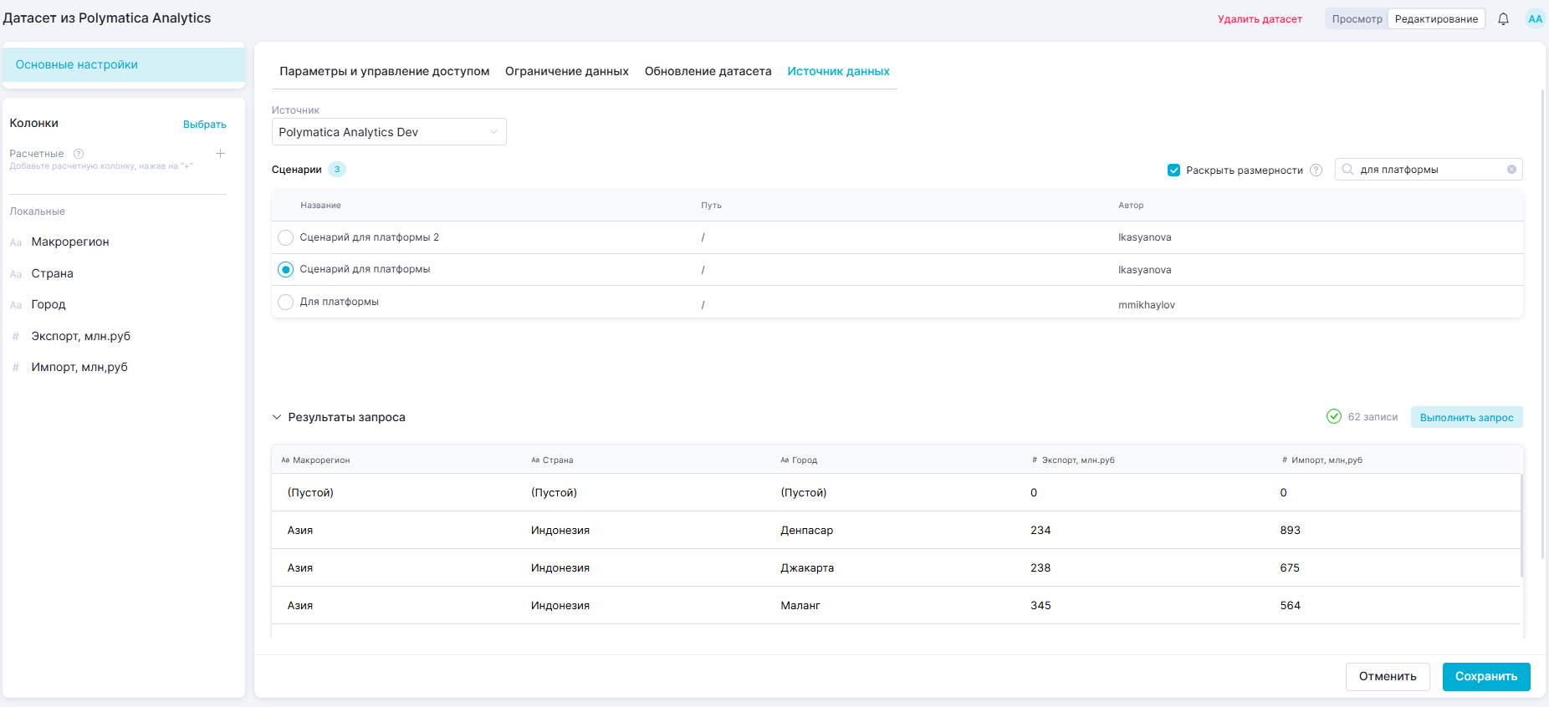Toggle the Раскрыть размерности checkbox
This screenshot has width=1549, height=707.
click(1173, 170)
